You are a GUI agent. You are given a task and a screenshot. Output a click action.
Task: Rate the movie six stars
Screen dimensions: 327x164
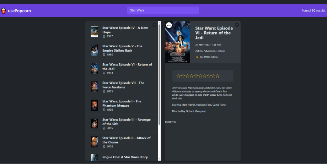[200, 76]
